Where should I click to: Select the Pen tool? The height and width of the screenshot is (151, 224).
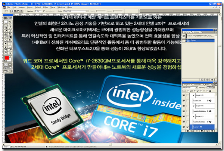tap(6, 46)
